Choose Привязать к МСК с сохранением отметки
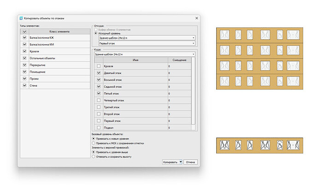The image size is (318, 185). [94, 143]
